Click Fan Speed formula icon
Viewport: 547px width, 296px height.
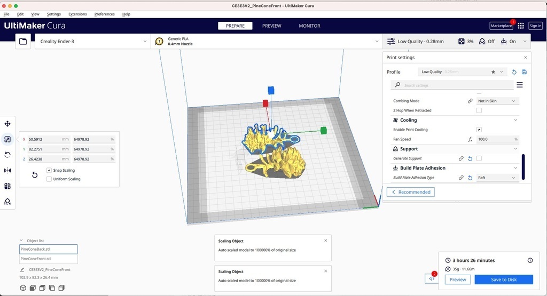tap(470, 139)
